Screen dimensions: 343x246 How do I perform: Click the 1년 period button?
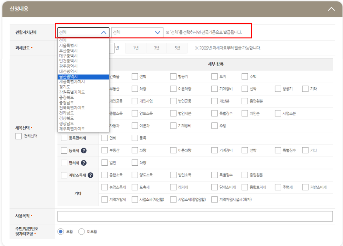pyautogui.click(x=135, y=47)
